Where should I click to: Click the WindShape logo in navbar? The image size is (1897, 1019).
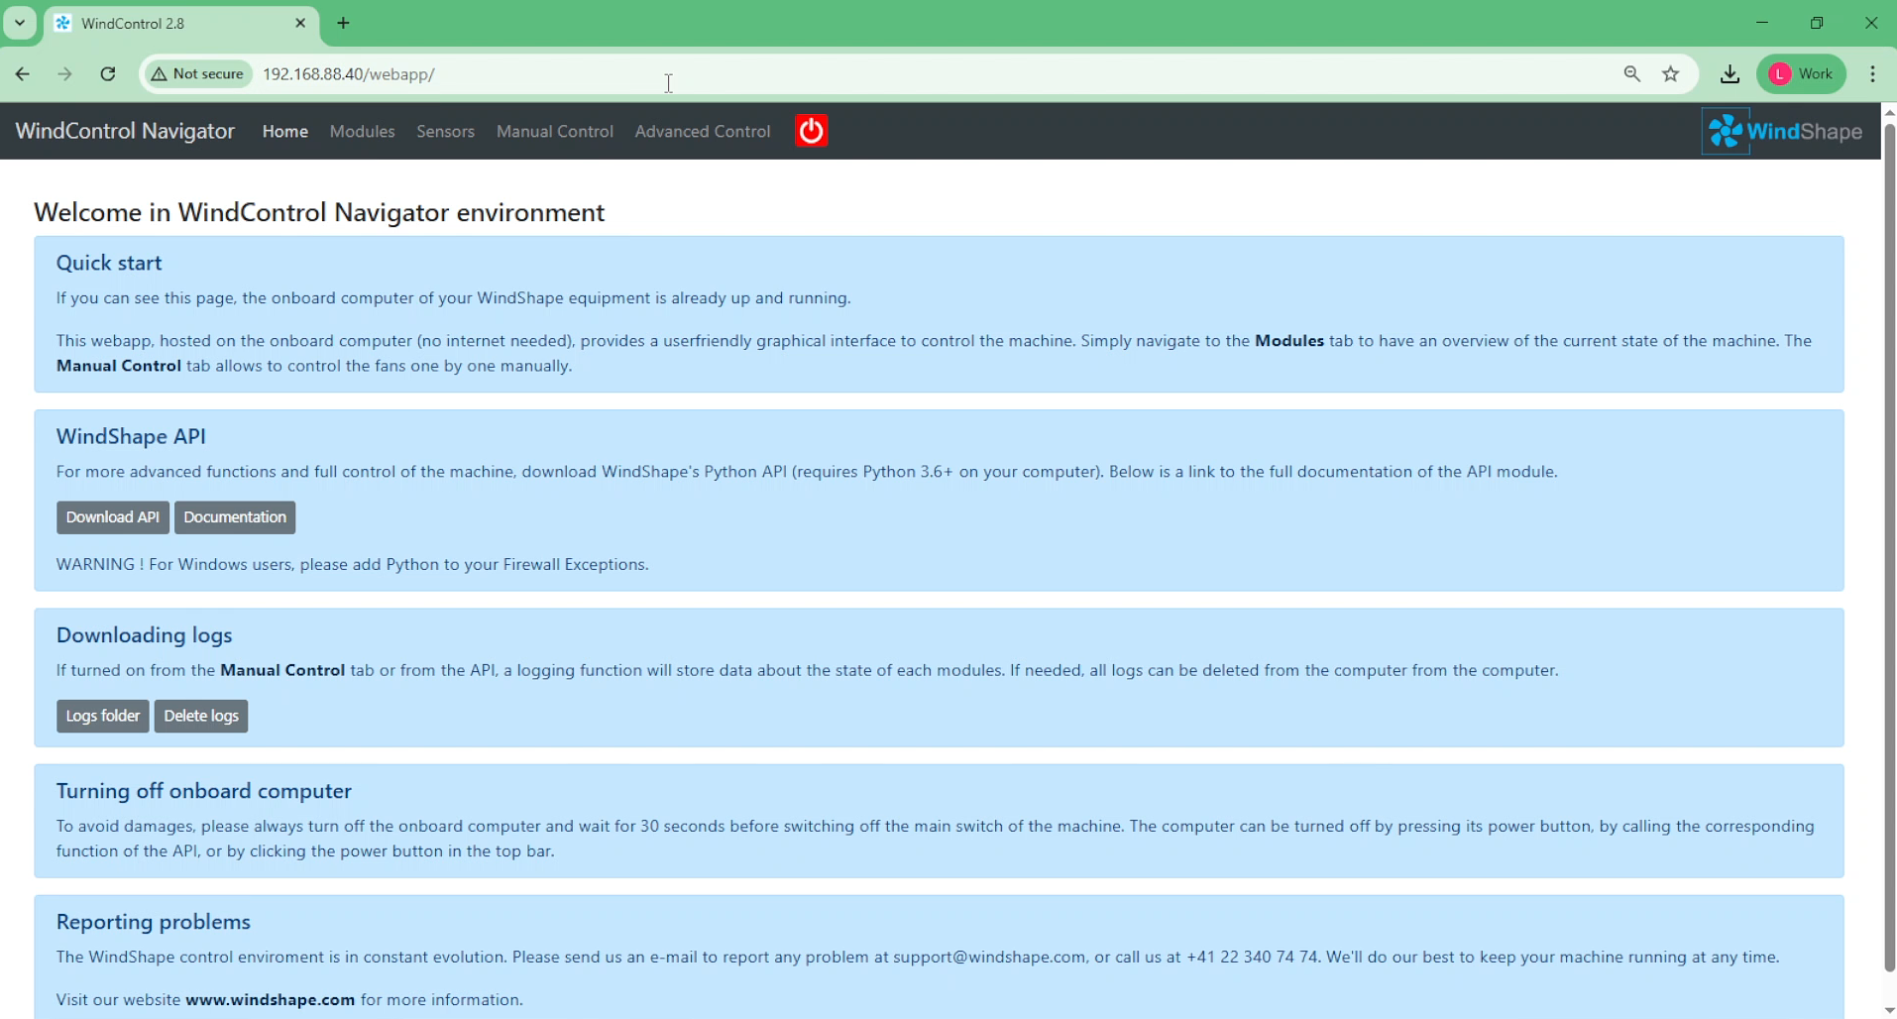tap(1782, 131)
